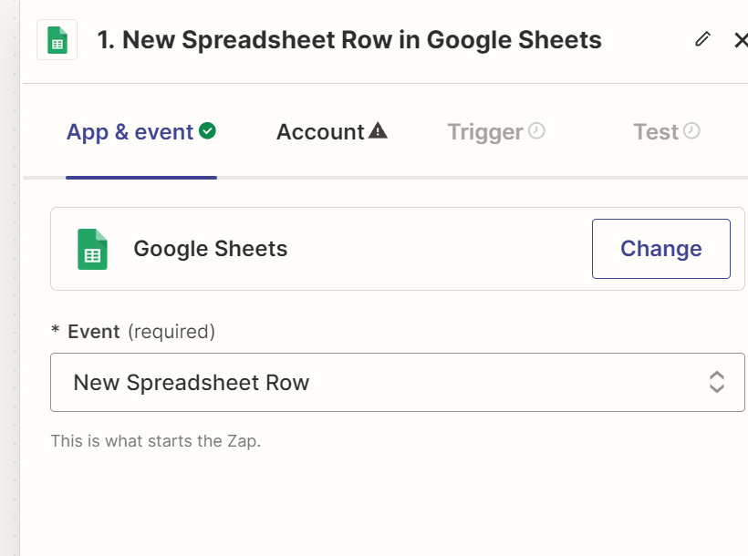Click the up-down chevron arrows in the Event field

(717, 382)
